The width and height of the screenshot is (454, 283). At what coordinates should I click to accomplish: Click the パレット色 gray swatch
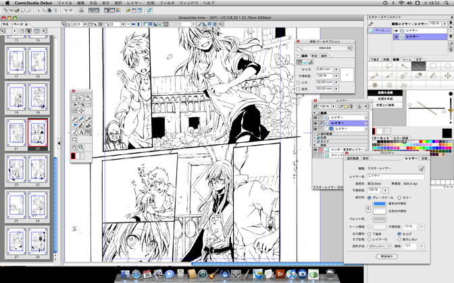(379, 219)
